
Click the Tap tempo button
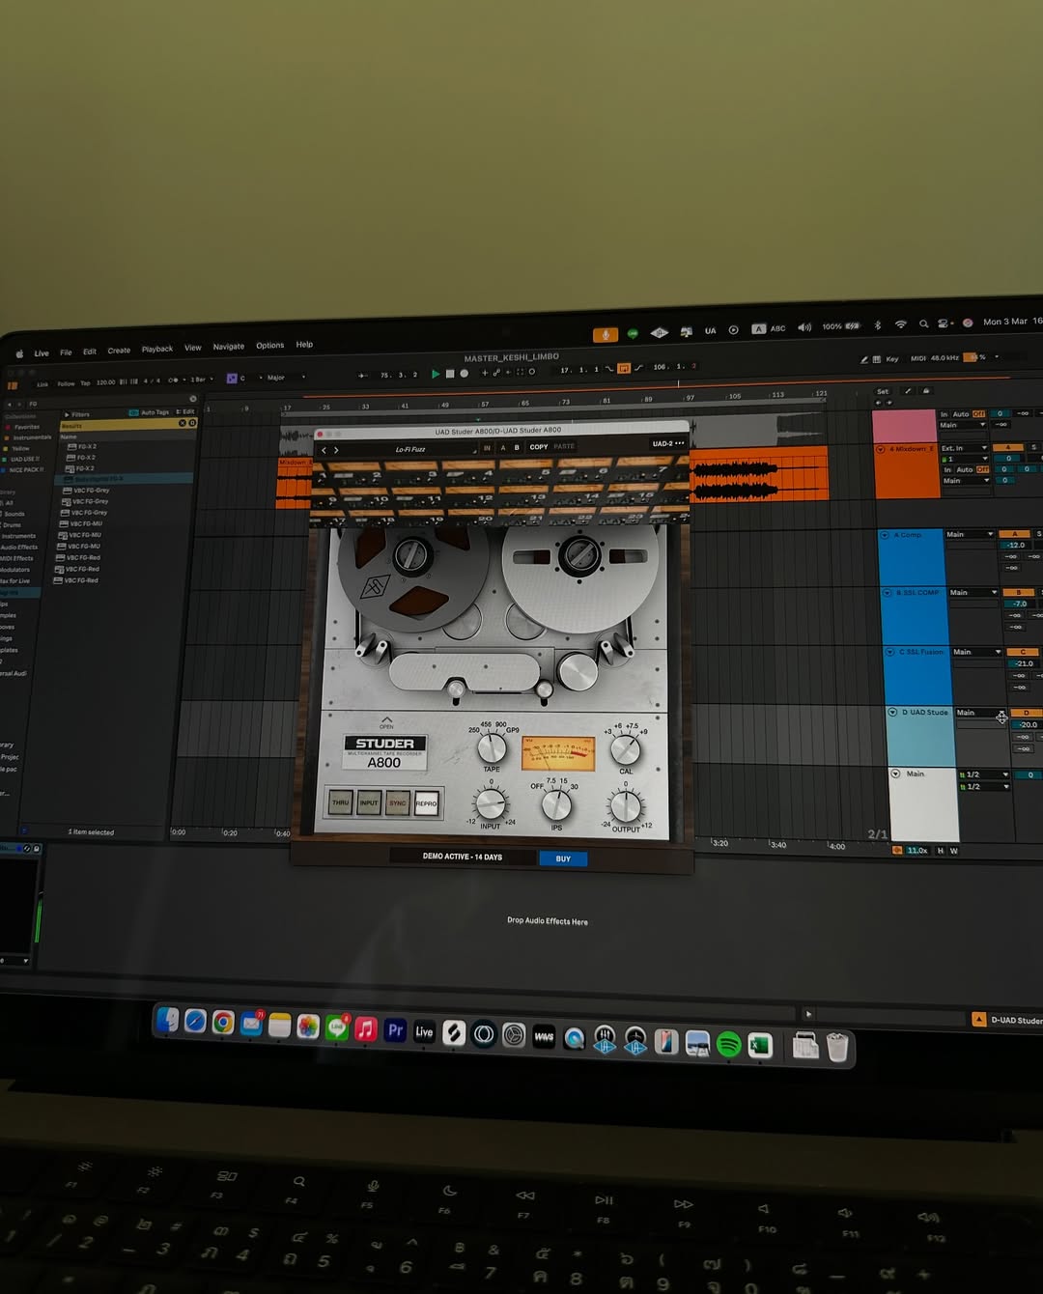(85, 383)
